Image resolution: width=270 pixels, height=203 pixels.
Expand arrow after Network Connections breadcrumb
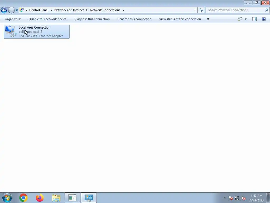click(123, 10)
